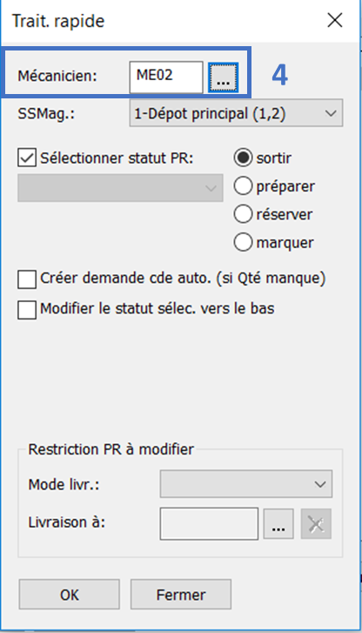Image resolution: width=362 pixels, height=633 pixels.
Task: Expand SSMag. Dépot principal dropdown
Action: click(x=236, y=113)
